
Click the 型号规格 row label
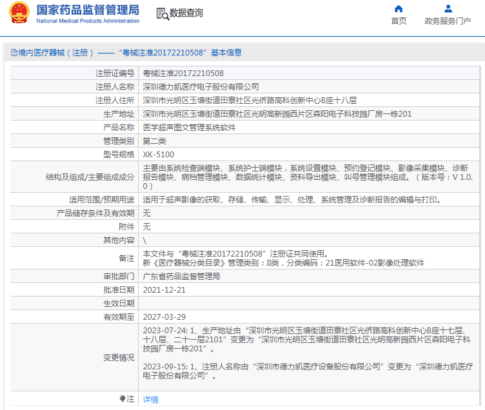tap(119, 155)
